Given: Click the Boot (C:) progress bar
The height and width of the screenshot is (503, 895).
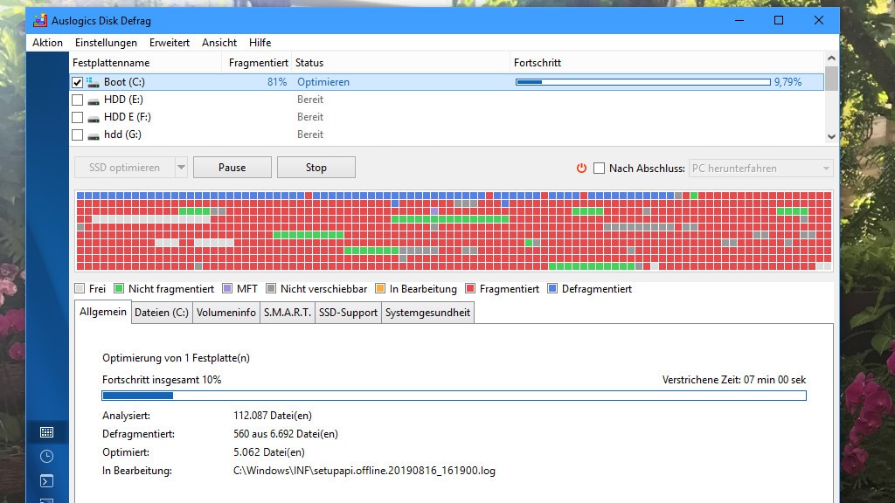Looking at the screenshot, I should [x=643, y=82].
